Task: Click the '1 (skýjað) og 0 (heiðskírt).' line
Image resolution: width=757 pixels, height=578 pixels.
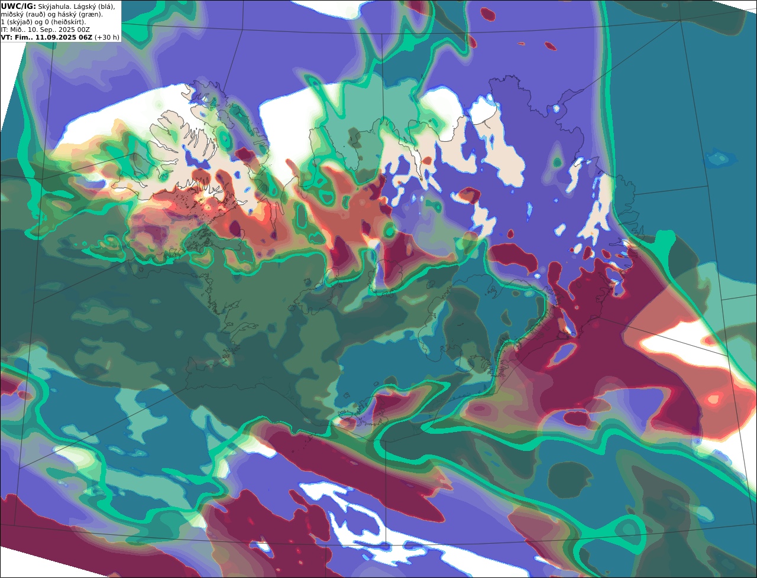Action: tap(43, 21)
